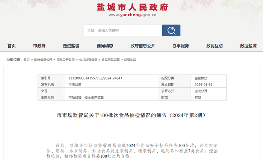
Task: Open the 市政府 navigation item
Action: click(39, 46)
